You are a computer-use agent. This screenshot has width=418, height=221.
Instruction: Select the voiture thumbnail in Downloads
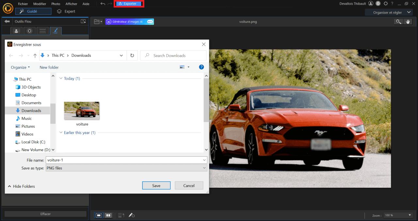coord(82,110)
